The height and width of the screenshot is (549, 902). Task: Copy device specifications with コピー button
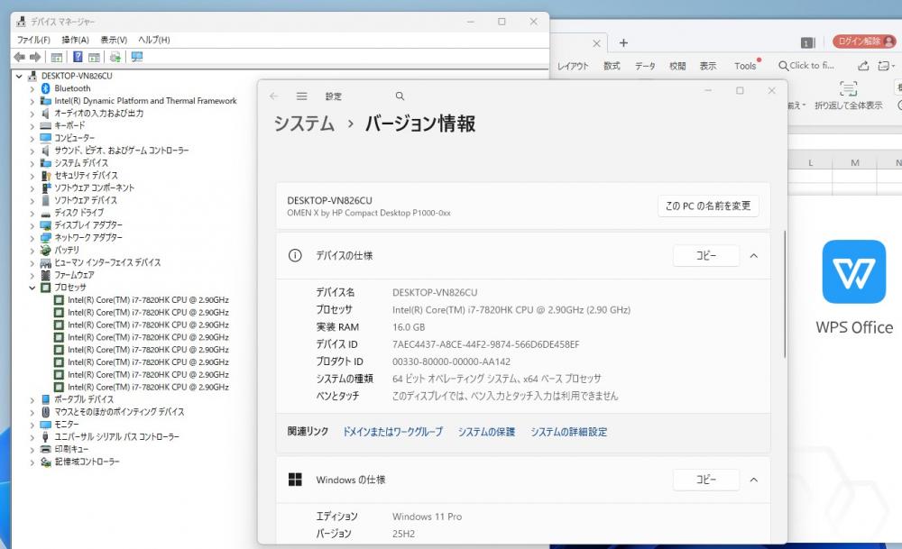706,256
